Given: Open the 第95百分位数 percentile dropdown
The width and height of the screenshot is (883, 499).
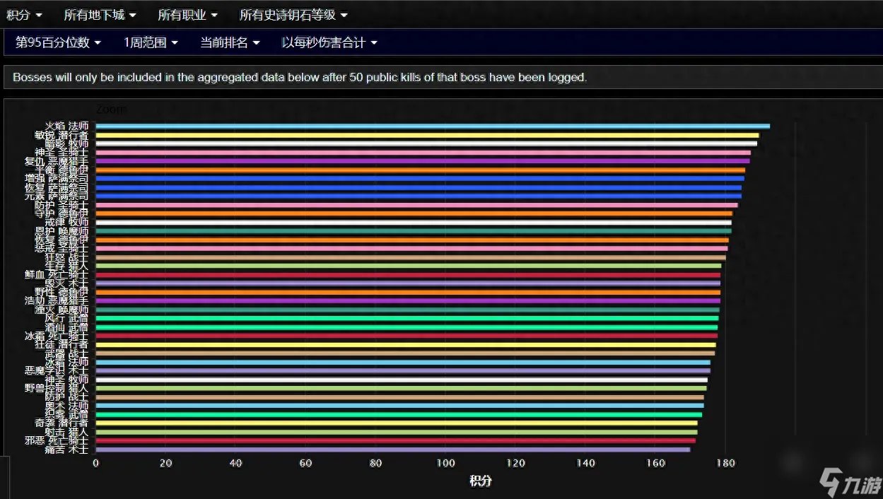Looking at the screenshot, I should click(58, 42).
